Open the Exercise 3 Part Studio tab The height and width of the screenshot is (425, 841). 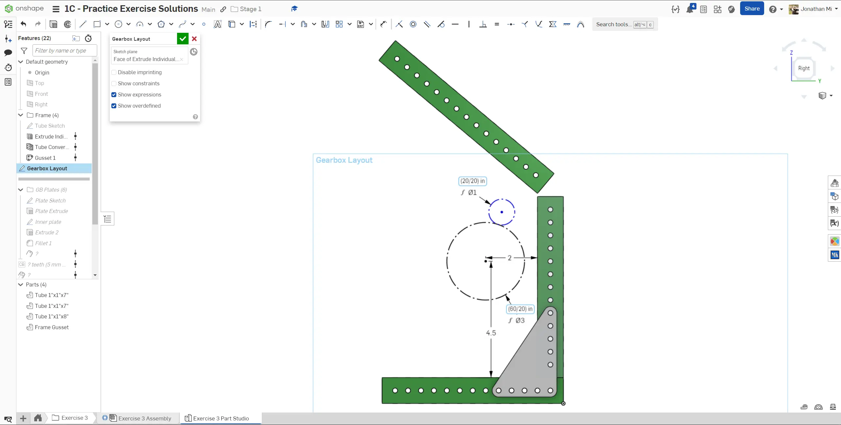pos(221,418)
